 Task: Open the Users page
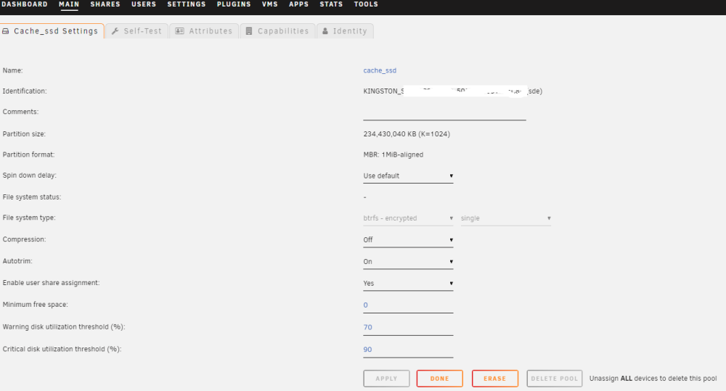tap(144, 4)
